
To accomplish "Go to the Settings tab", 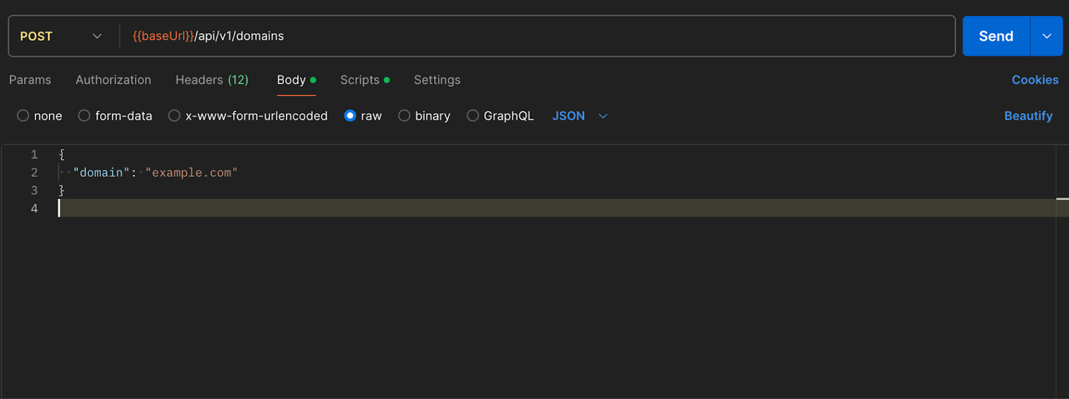I will 437,80.
